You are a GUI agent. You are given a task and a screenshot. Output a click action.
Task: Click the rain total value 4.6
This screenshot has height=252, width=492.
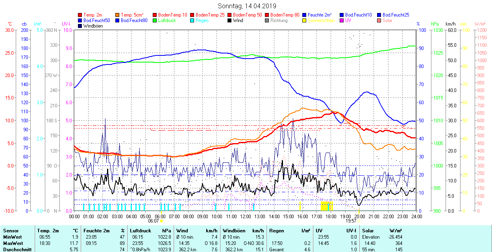click(307, 250)
